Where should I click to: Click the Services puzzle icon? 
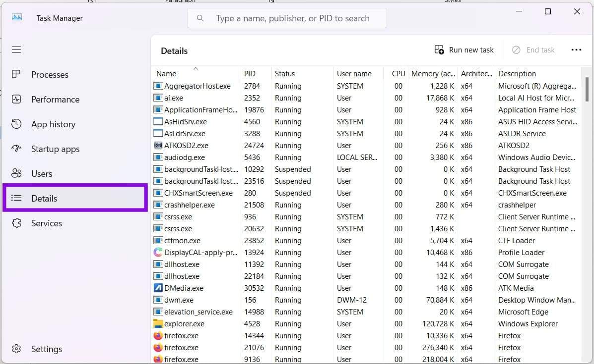(16, 223)
